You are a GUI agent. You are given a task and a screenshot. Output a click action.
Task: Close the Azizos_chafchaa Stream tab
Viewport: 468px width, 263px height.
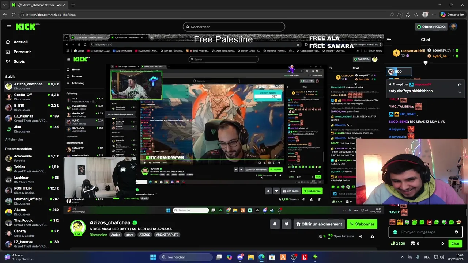pyautogui.click(x=64, y=5)
